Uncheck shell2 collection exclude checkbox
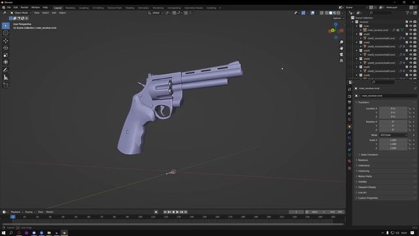Viewport: 419px width, 236px height. click(x=407, y=42)
